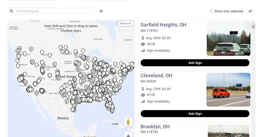The width and height of the screenshot is (256, 137).
Task: Click the Brooklyn, OH listing title
Action: 155,127
